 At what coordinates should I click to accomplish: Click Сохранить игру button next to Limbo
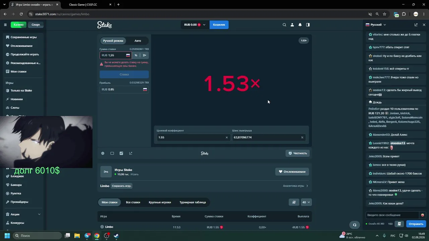pos(121,186)
